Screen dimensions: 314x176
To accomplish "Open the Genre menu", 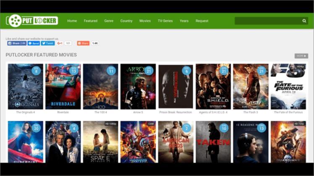I will (x=109, y=21).
